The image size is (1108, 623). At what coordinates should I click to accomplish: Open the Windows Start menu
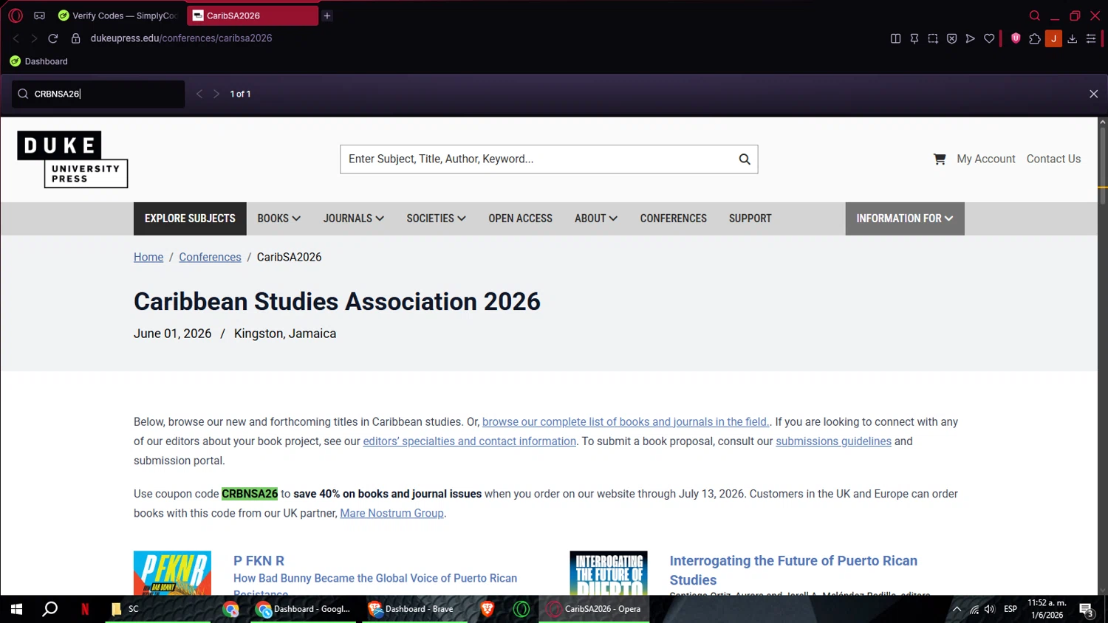pyautogui.click(x=16, y=609)
